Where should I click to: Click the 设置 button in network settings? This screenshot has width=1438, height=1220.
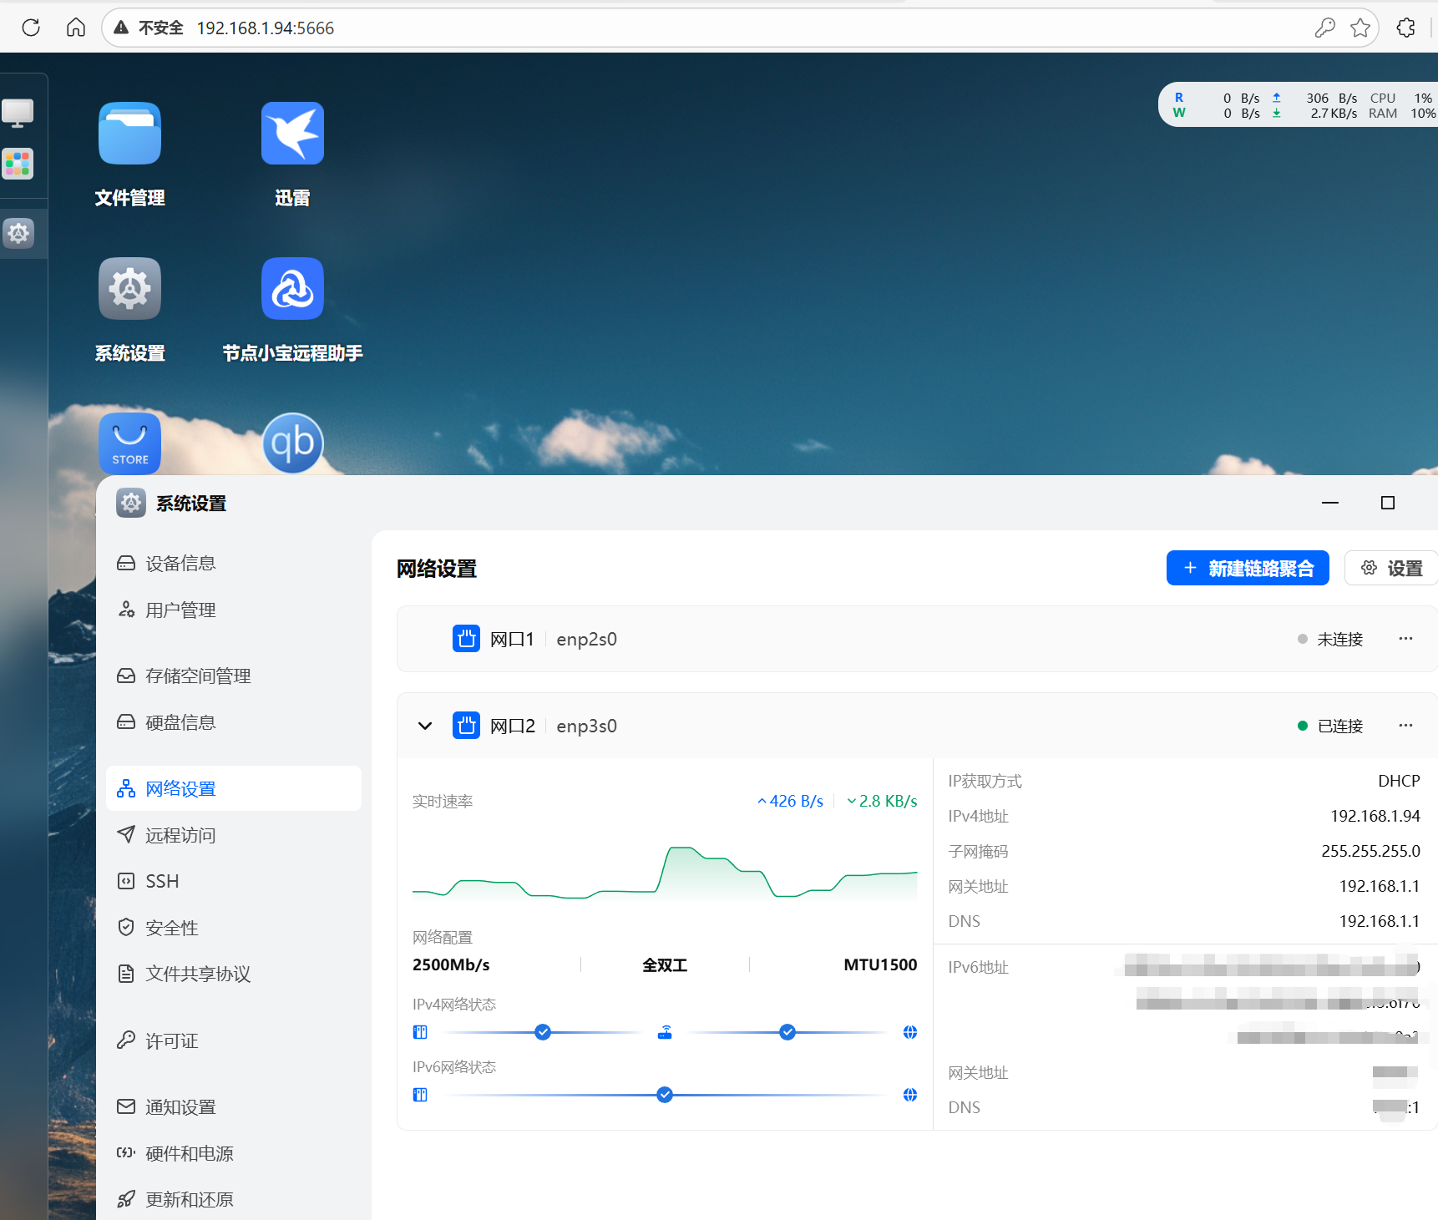(x=1391, y=569)
